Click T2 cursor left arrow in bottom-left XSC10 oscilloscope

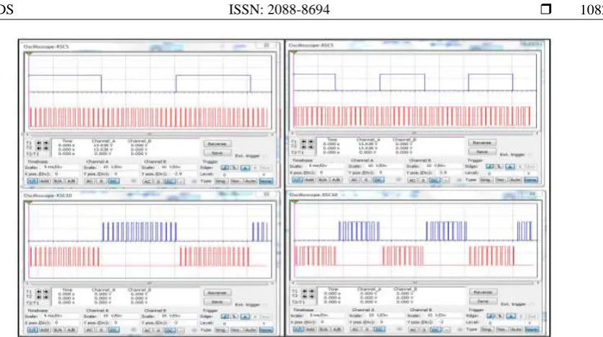click(39, 297)
